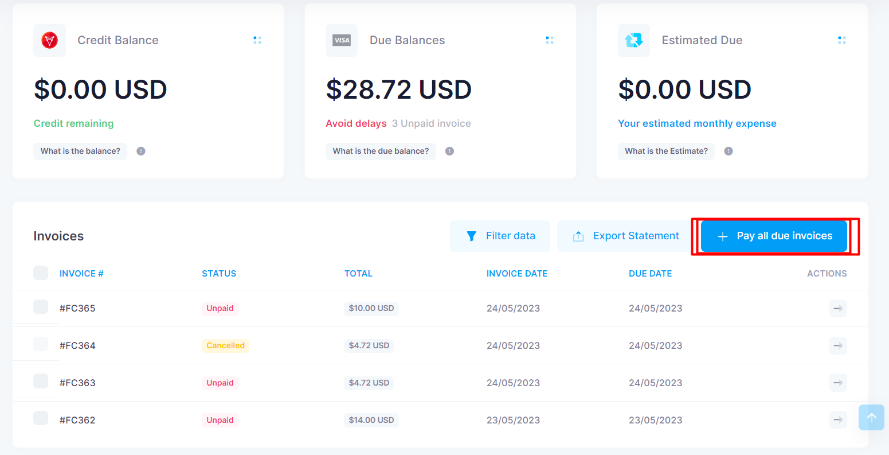Viewport: 889px width, 455px height.
Task: Click the Filter data button
Action: [500, 236]
